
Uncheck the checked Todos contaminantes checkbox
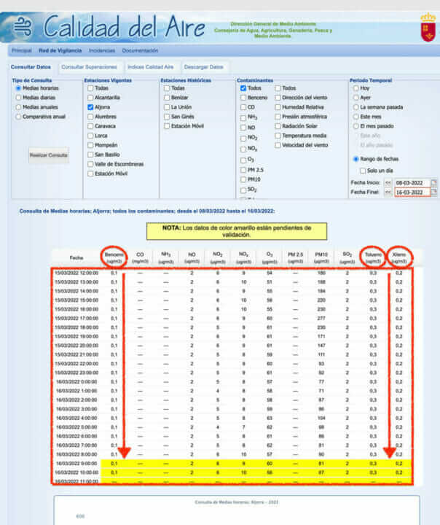pyautogui.click(x=243, y=88)
